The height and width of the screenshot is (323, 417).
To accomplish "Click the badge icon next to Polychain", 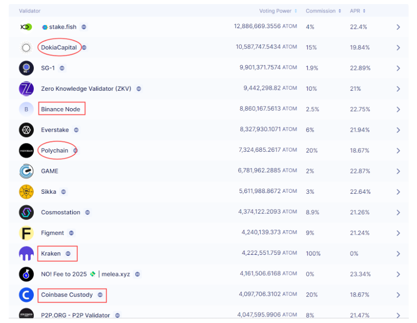I will coord(75,151).
